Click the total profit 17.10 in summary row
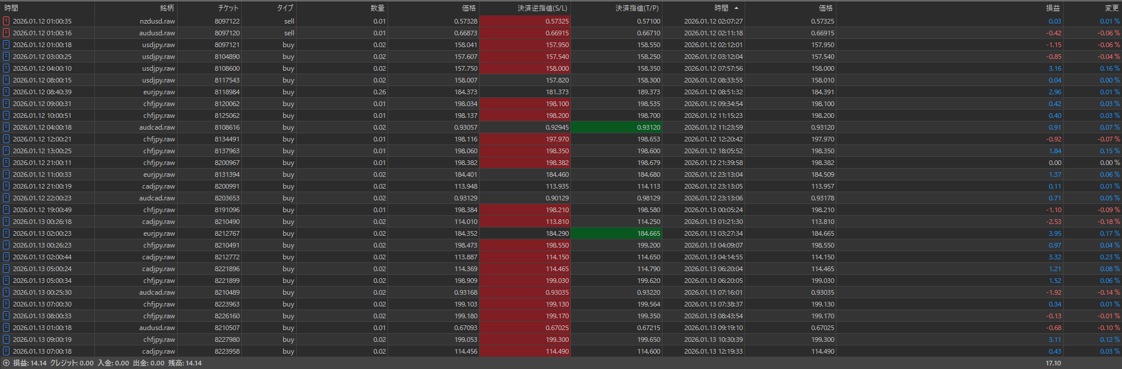Screen dimensions: 1122x369 1053,363
